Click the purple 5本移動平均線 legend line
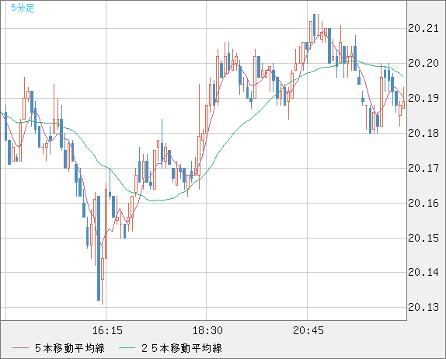The height and width of the screenshot is (359, 446). point(20,348)
